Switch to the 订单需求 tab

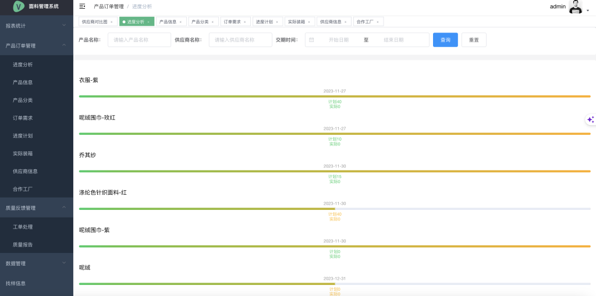tap(232, 22)
